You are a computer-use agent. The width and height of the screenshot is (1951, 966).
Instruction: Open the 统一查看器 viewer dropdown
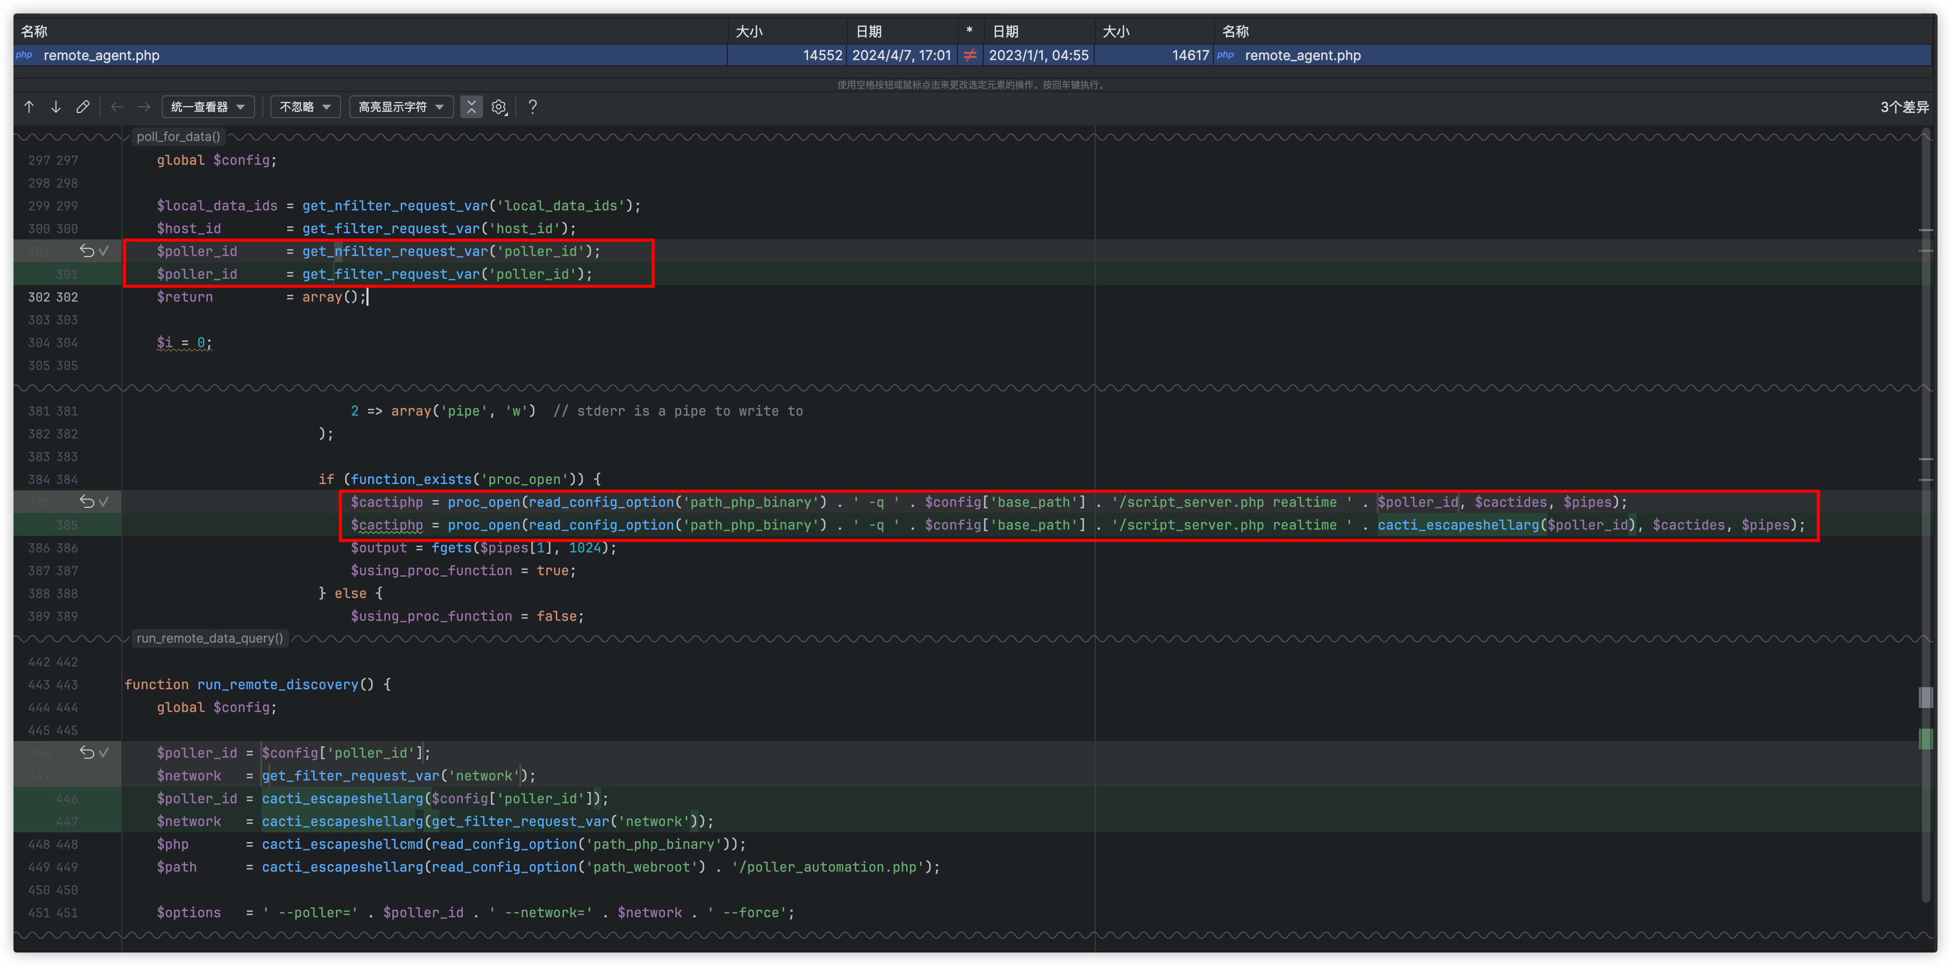[x=207, y=107]
